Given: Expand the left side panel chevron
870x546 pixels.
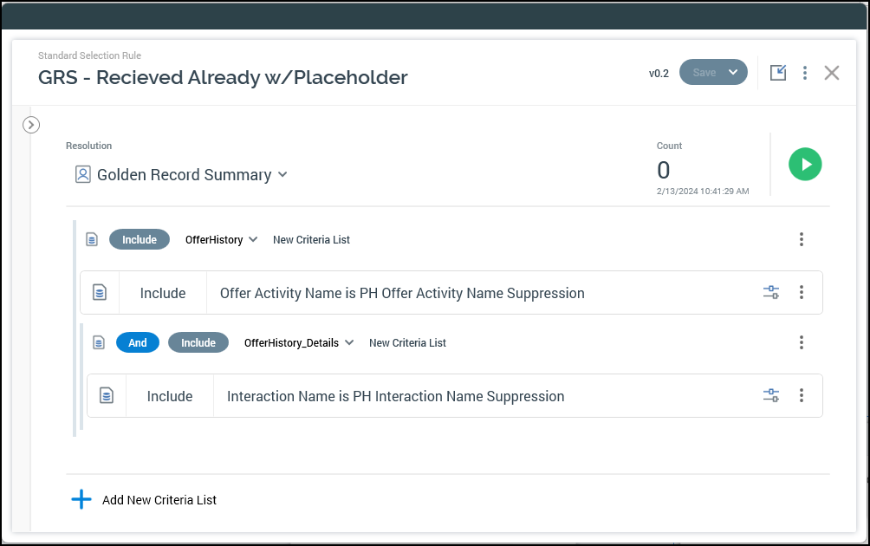Looking at the screenshot, I should [x=31, y=125].
